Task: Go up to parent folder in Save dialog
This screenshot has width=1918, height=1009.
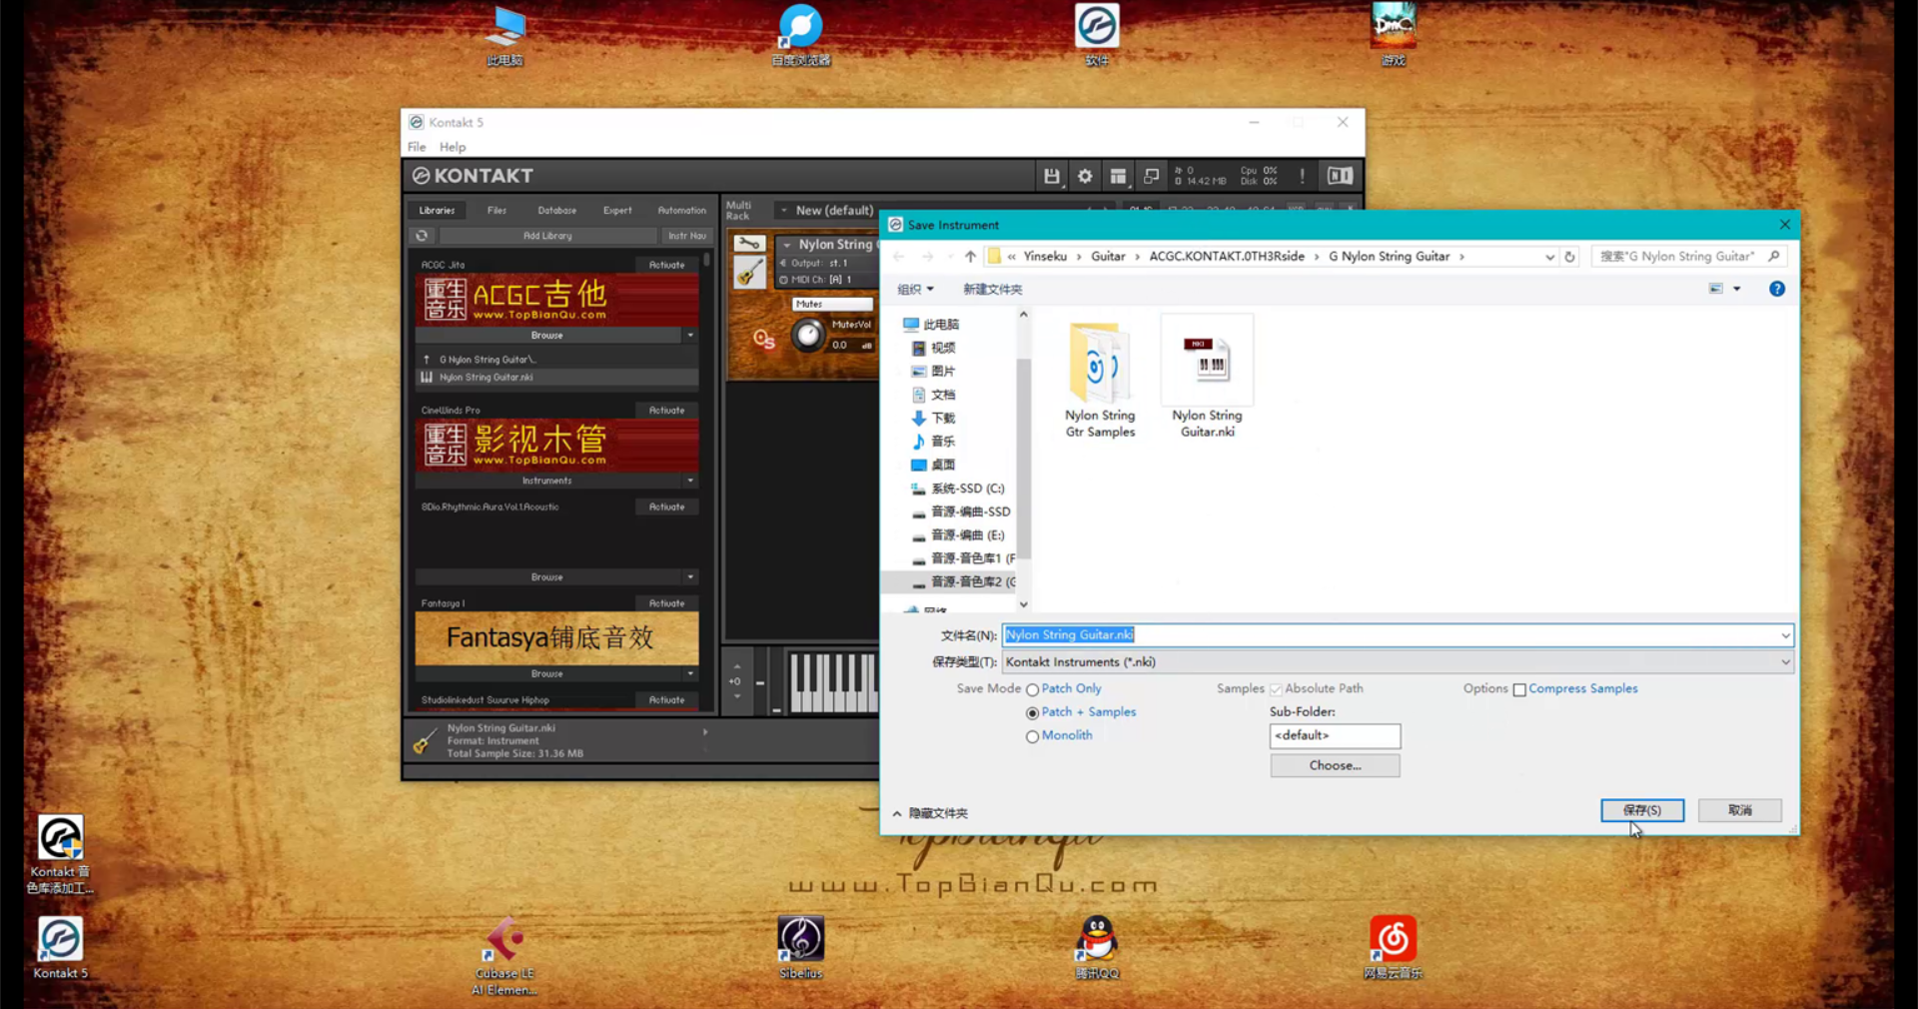Action: [x=970, y=257]
